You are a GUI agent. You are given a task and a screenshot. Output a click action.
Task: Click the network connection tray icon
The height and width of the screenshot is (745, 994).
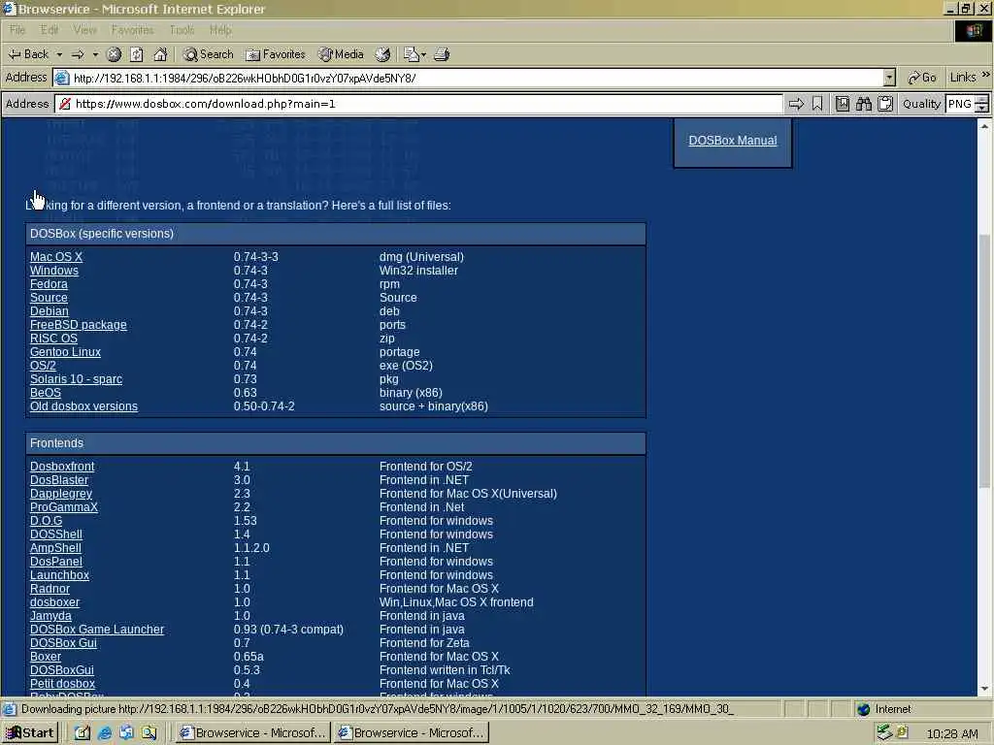883,733
